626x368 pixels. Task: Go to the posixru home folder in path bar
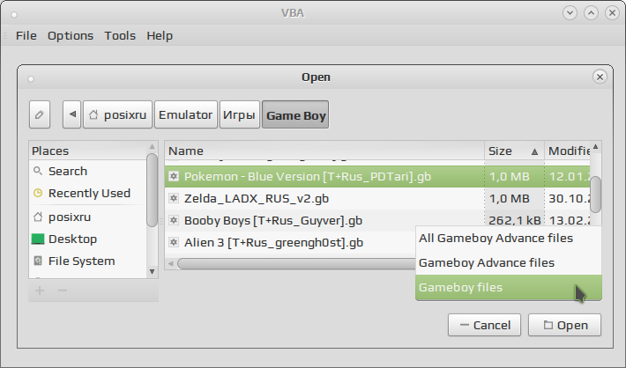pyautogui.click(x=118, y=114)
